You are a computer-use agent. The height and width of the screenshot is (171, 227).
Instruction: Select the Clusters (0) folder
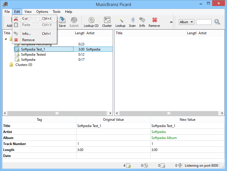pos(24,65)
